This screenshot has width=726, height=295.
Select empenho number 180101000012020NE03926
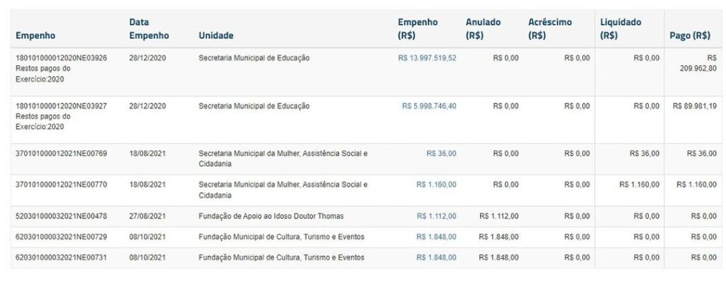click(61, 58)
